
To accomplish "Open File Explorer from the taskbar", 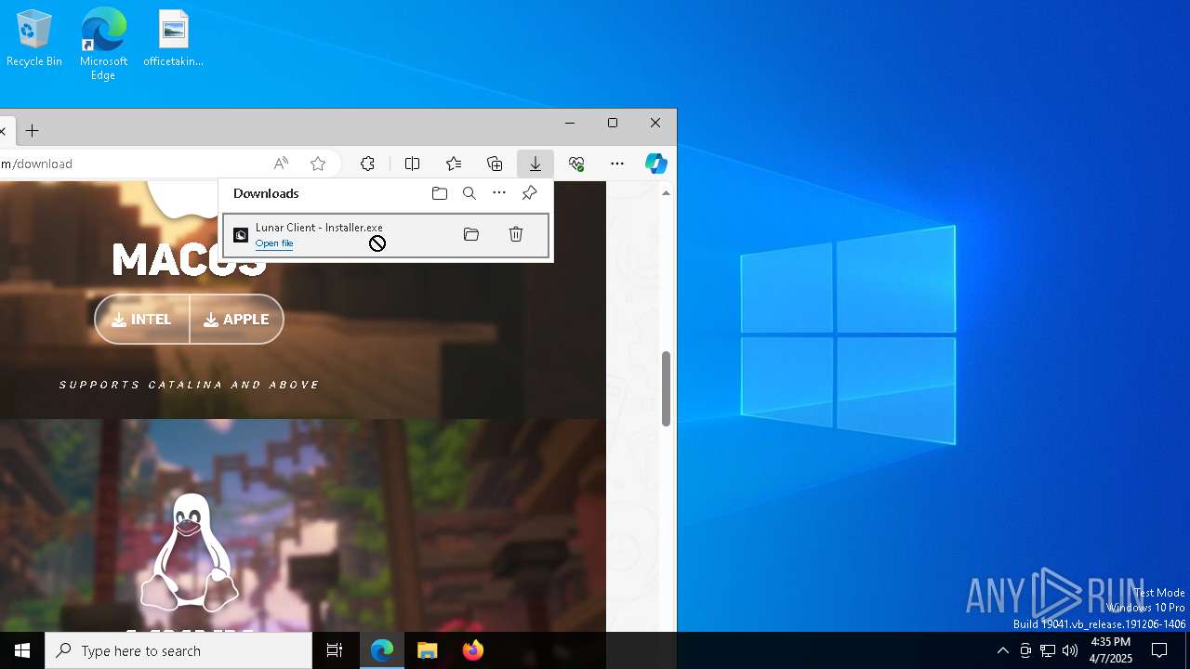I will tap(427, 650).
